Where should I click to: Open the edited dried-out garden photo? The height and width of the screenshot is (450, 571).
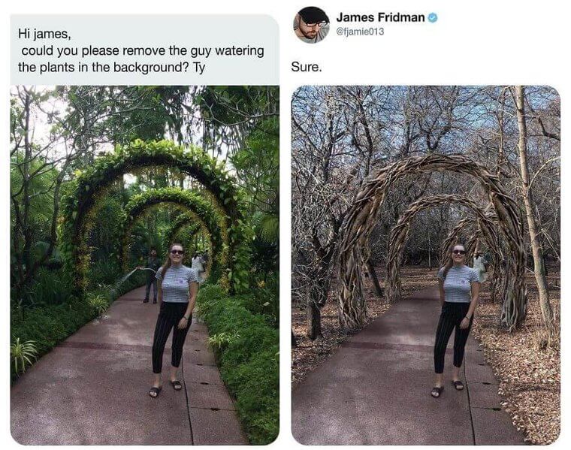point(426,265)
